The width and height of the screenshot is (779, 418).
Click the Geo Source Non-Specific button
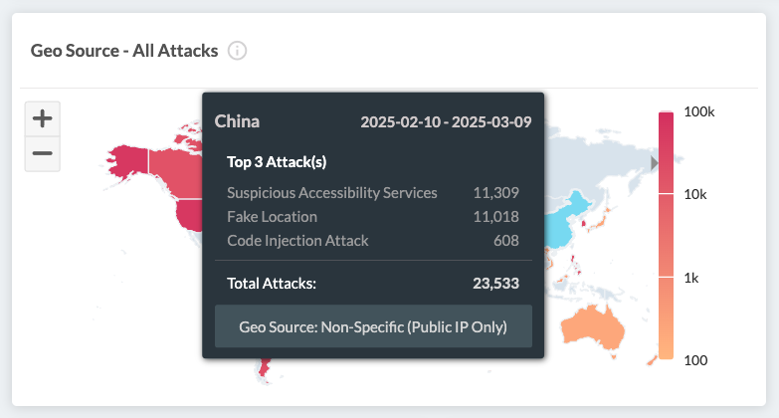pyautogui.click(x=373, y=326)
